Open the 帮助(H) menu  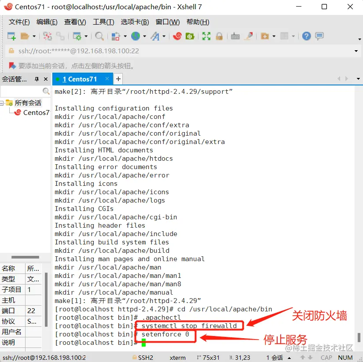(198, 22)
